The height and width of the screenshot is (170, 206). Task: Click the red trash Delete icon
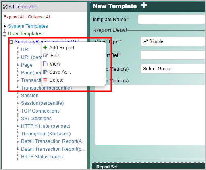45,80
